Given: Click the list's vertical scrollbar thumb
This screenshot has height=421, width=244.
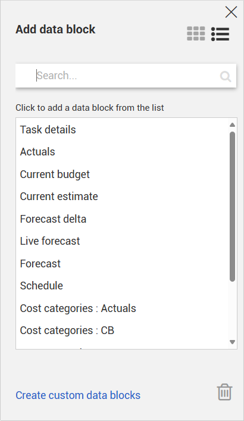Looking at the screenshot, I should pyautogui.click(x=233, y=207).
